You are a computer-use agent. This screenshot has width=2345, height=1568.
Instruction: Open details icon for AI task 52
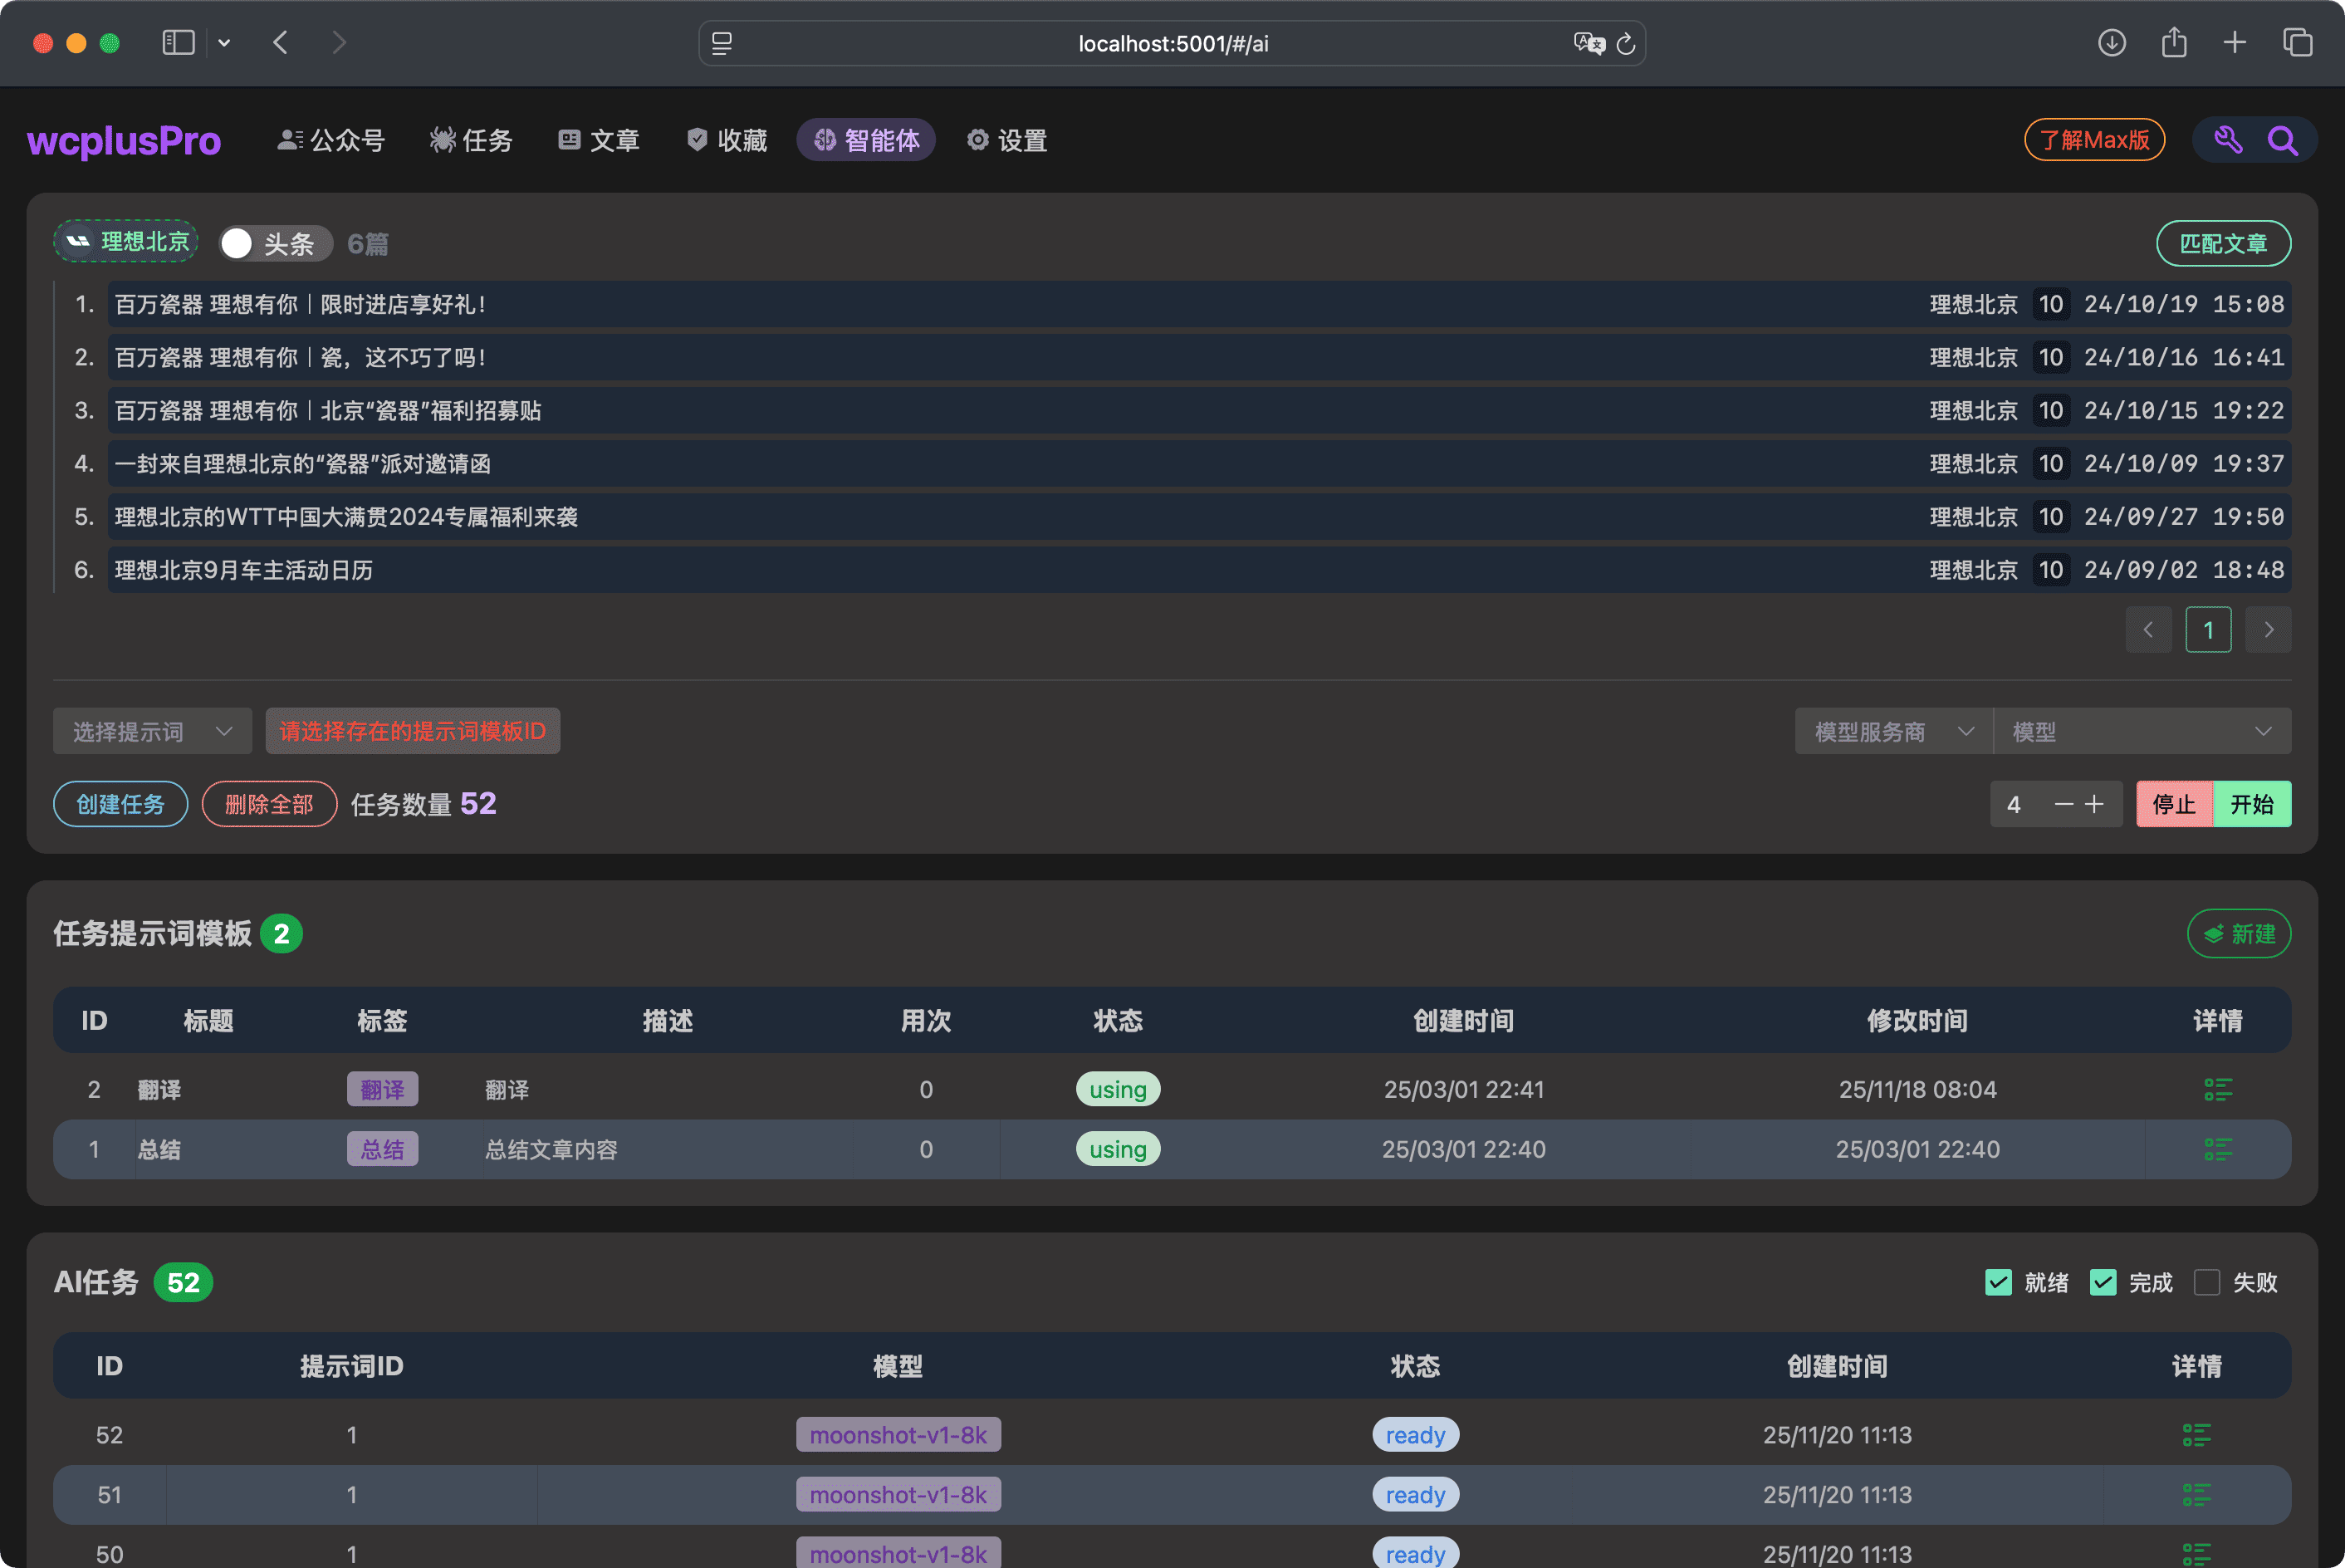(2197, 1434)
